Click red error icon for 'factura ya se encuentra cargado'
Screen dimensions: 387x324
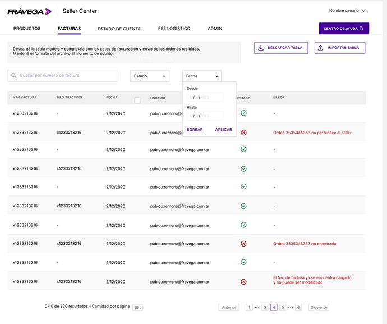click(x=243, y=282)
